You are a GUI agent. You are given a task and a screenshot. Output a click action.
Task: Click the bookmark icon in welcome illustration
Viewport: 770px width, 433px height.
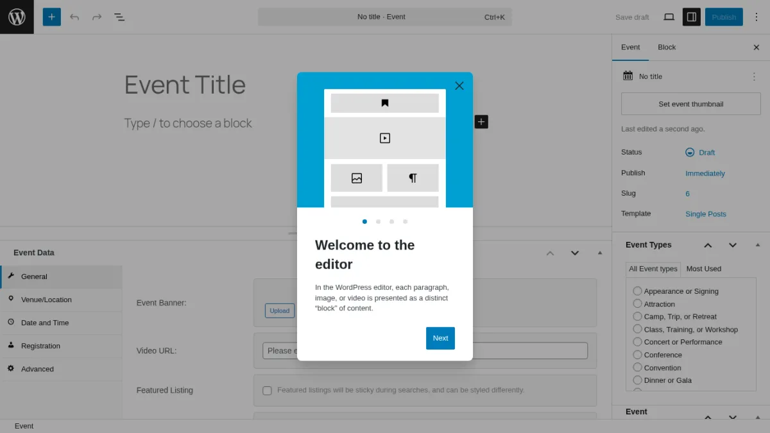click(x=385, y=103)
